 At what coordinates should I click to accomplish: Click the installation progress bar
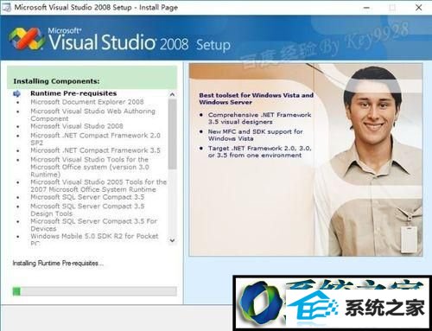(x=94, y=291)
